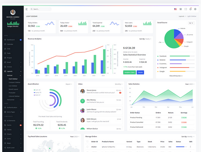Screen dimensions: 201x152
Task: Open Justin Moore inbox message
Action: coord(100,111)
